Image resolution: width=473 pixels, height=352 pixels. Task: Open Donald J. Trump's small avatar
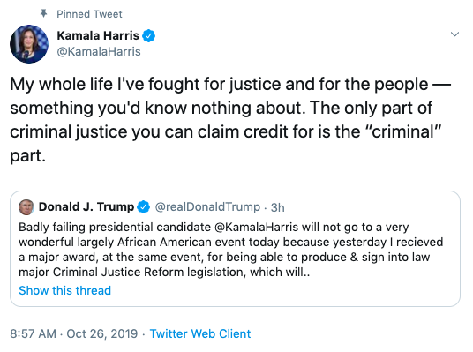click(x=26, y=207)
